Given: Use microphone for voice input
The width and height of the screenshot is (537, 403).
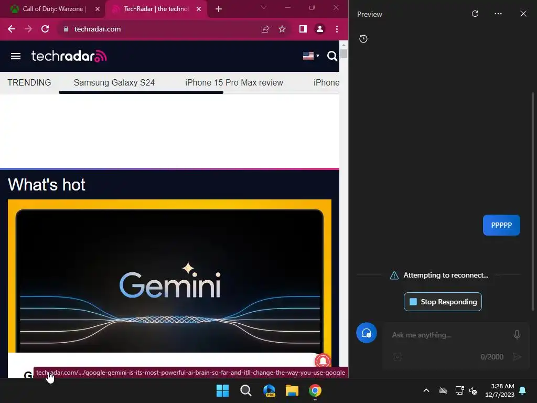Looking at the screenshot, I should (x=517, y=334).
